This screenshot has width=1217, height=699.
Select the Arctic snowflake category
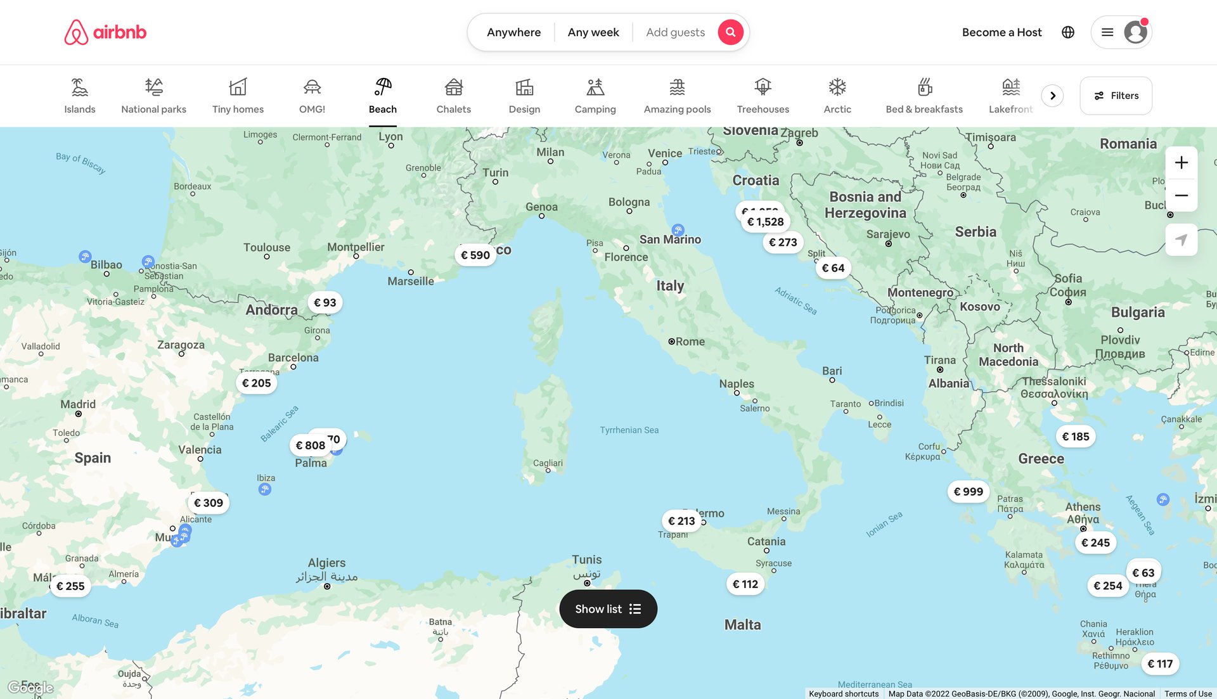point(837,95)
